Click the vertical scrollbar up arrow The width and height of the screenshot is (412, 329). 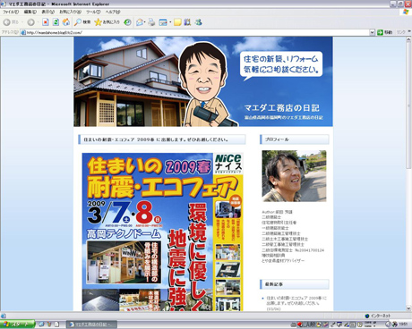409,39
